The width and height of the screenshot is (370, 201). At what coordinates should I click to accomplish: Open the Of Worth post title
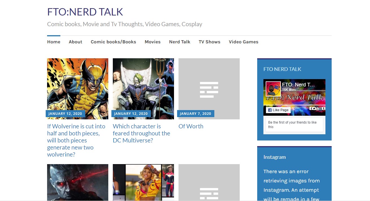click(191, 126)
